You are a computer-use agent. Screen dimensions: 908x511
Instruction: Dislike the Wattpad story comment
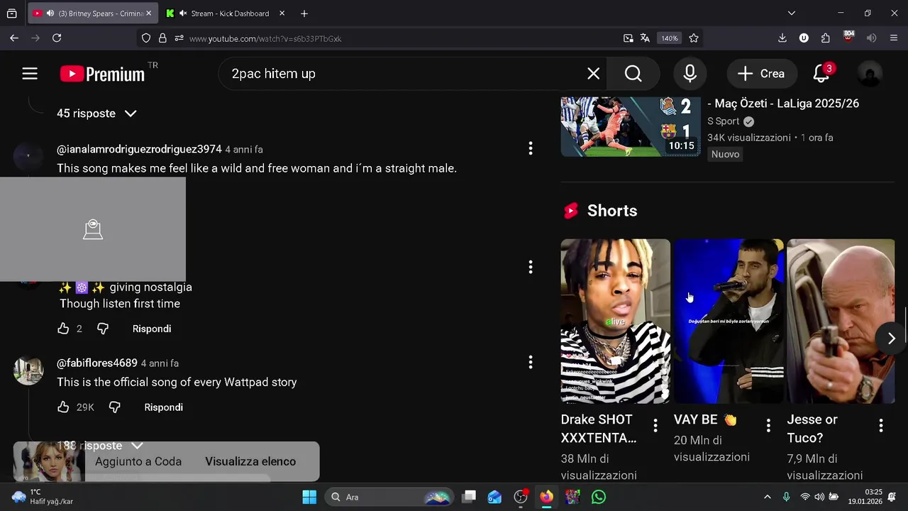coord(114,407)
